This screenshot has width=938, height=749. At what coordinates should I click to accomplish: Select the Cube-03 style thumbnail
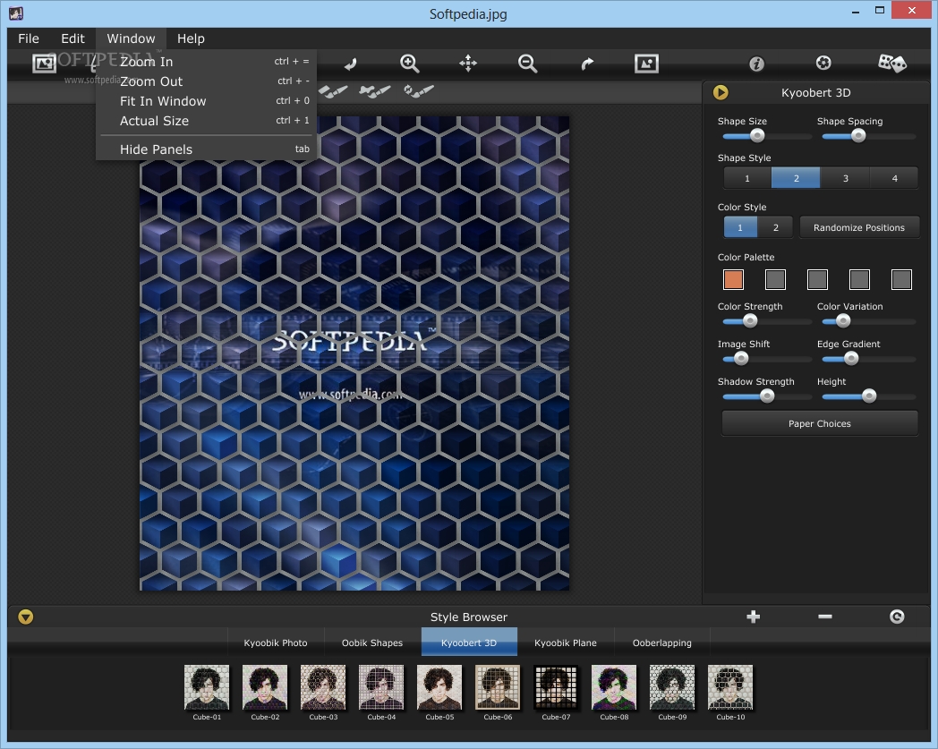[323, 687]
